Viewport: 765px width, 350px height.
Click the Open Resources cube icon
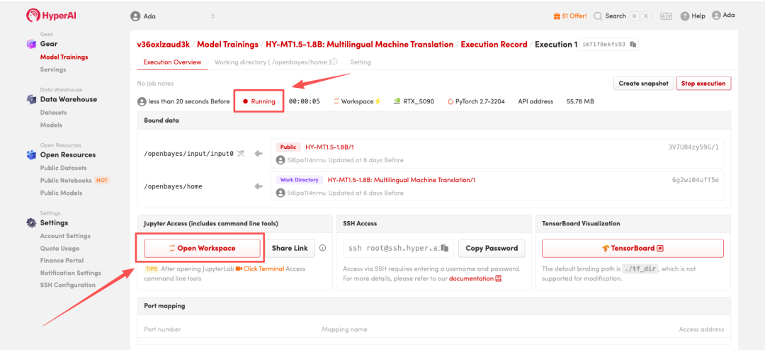pos(31,154)
